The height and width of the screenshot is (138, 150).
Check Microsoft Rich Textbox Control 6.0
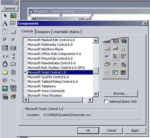25,68
